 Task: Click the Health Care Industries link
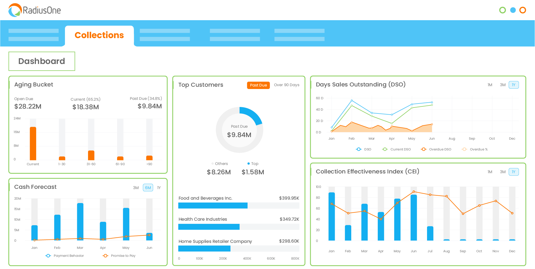pyautogui.click(x=203, y=219)
